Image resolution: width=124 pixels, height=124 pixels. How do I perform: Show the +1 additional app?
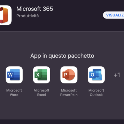coord(117,75)
